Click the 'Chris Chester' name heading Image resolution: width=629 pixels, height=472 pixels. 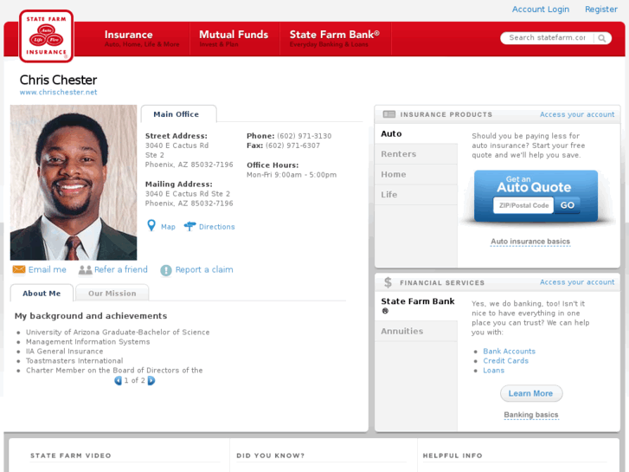tap(59, 80)
